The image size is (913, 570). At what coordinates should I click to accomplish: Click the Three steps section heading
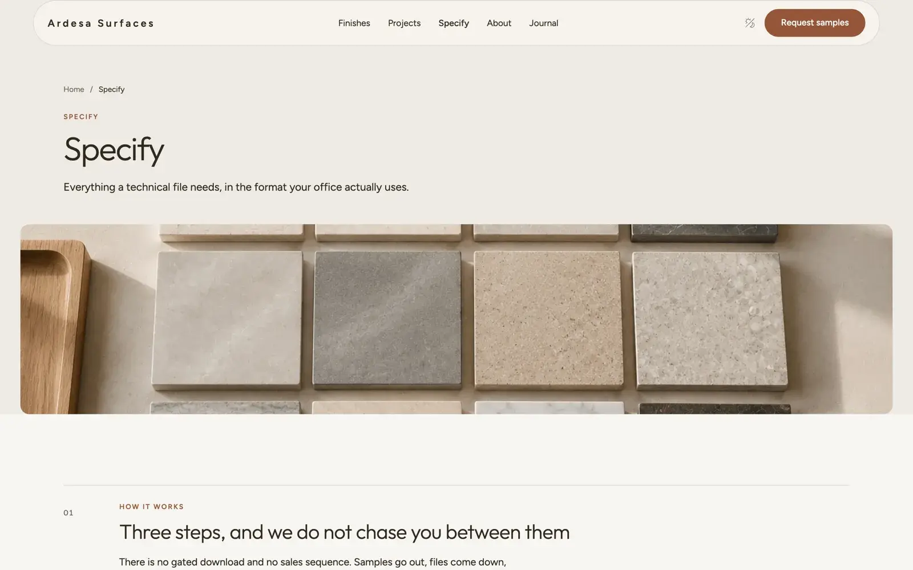coord(344,532)
